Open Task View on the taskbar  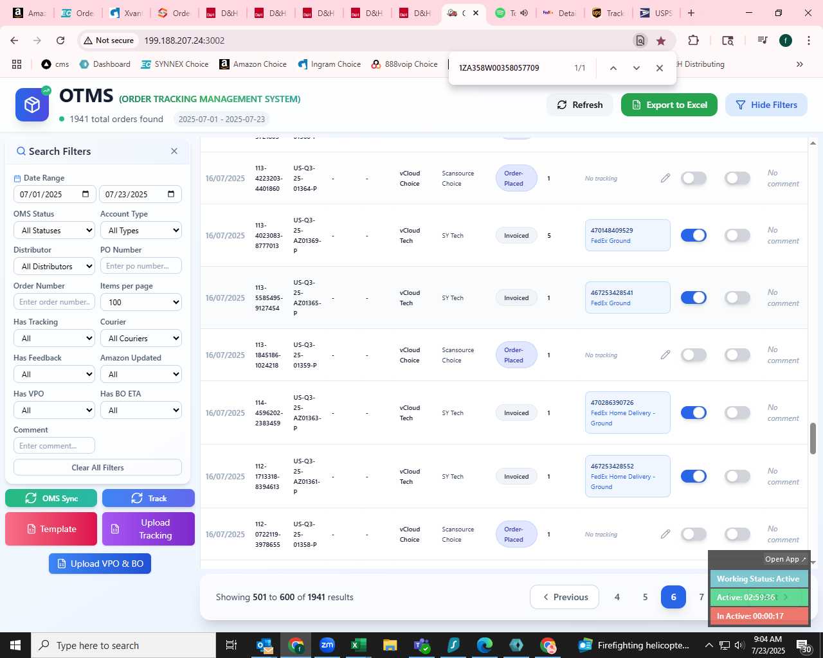(x=231, y=645)
